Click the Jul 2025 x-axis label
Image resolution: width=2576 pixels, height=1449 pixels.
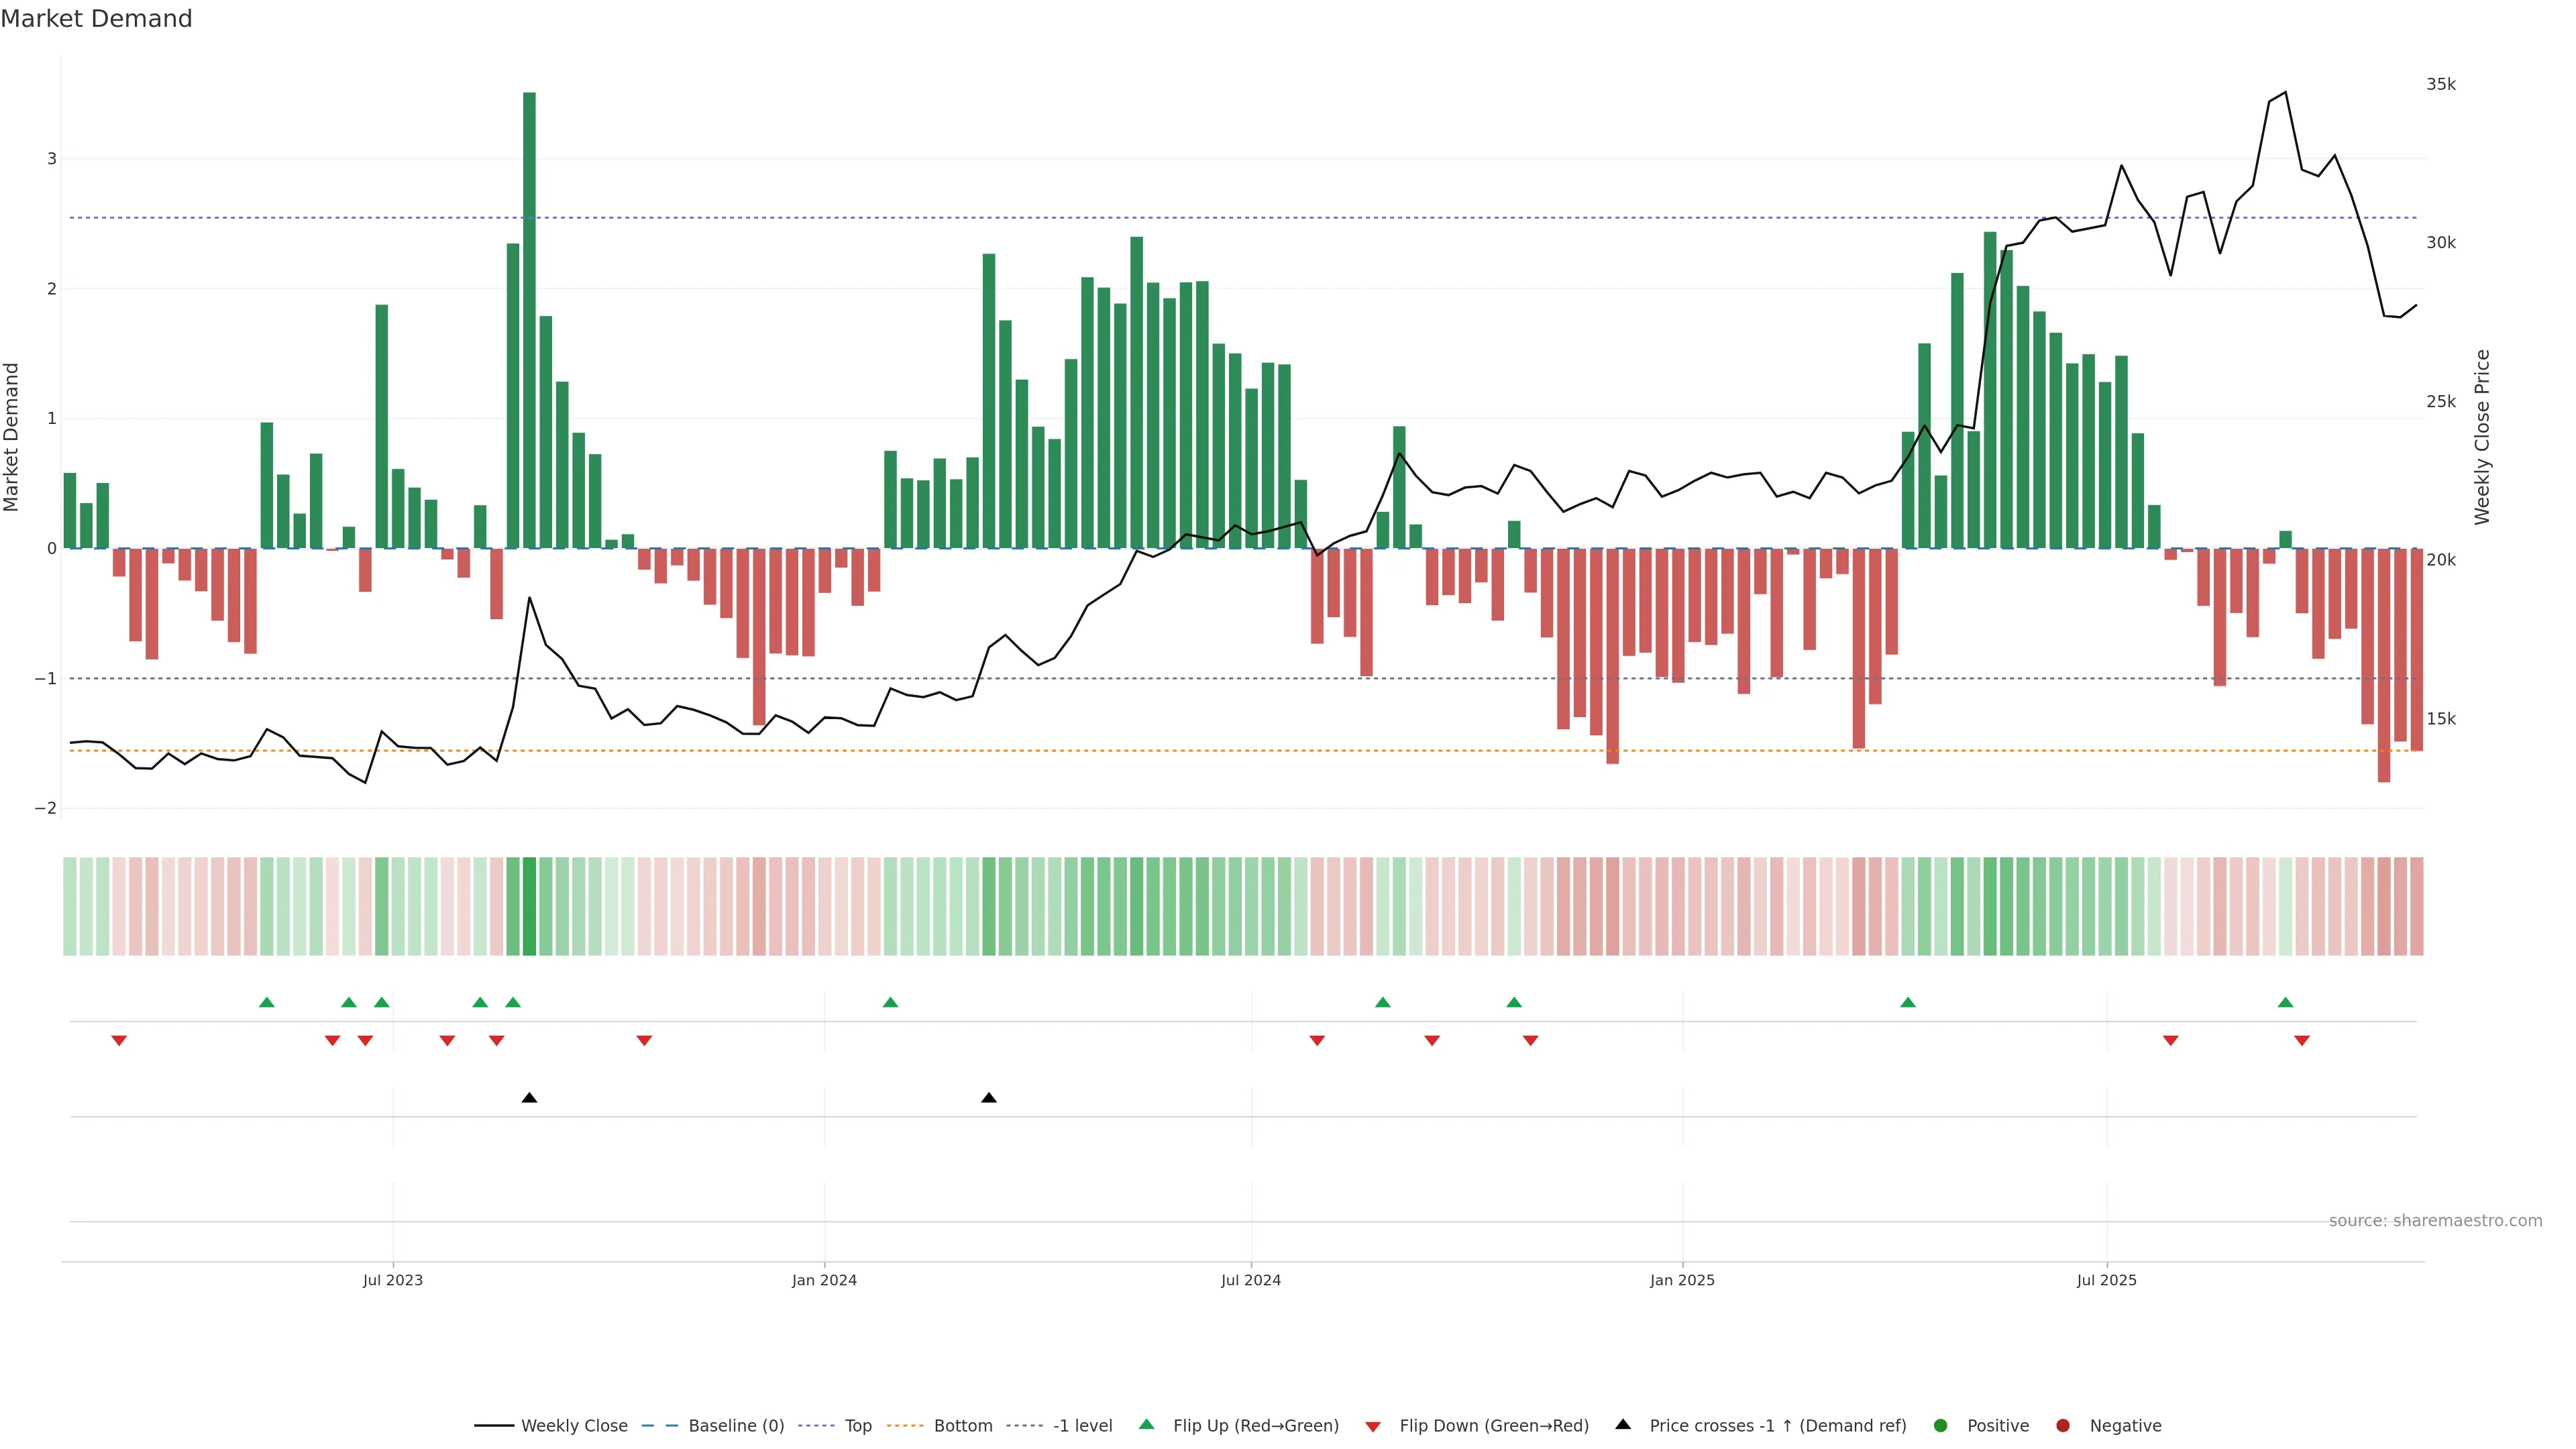click(x=2106, y=1280)
